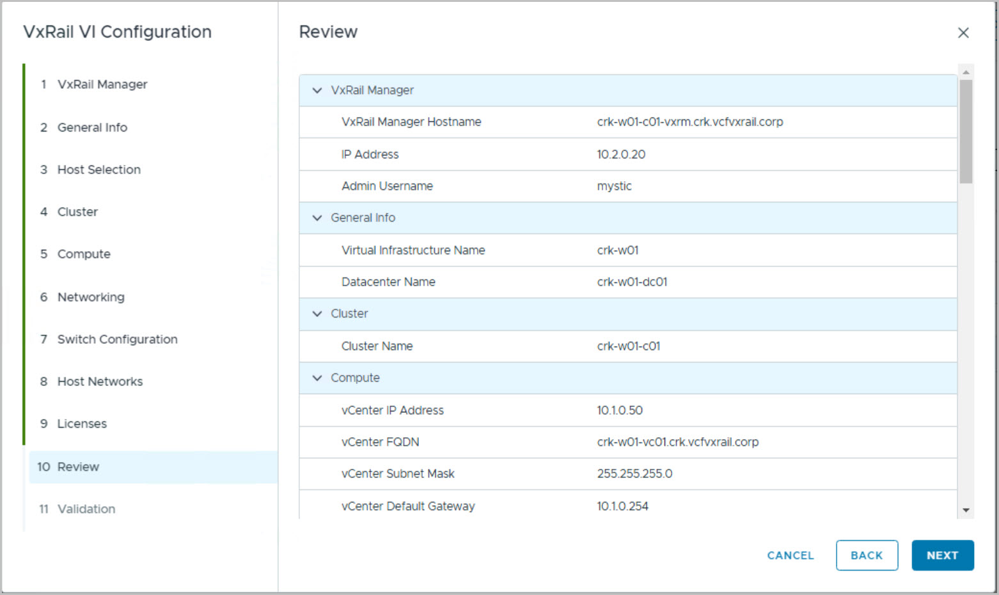The width and height of the screenshot is (999, 595).
Task: Click the BACK button
Action: [867, 555]
